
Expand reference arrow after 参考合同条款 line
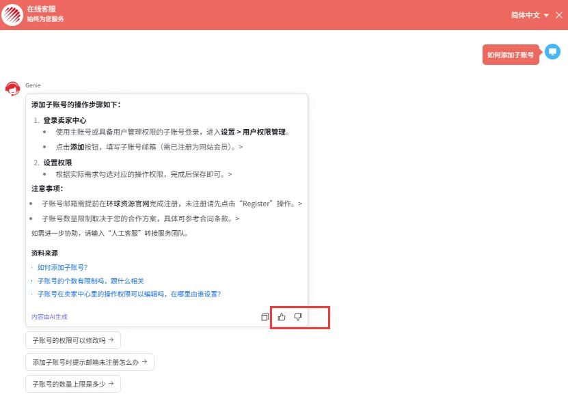click(237, 219)
